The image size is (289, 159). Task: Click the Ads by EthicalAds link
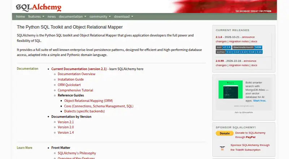[243, 112]
